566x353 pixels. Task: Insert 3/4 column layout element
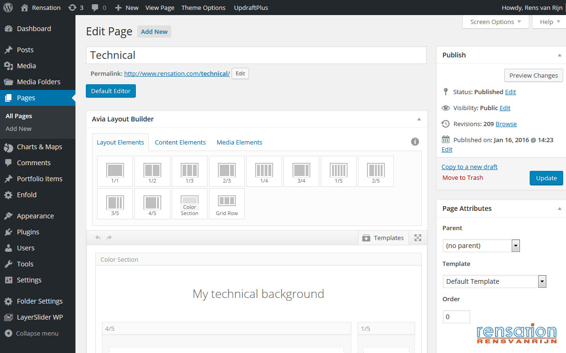[301, 171]
